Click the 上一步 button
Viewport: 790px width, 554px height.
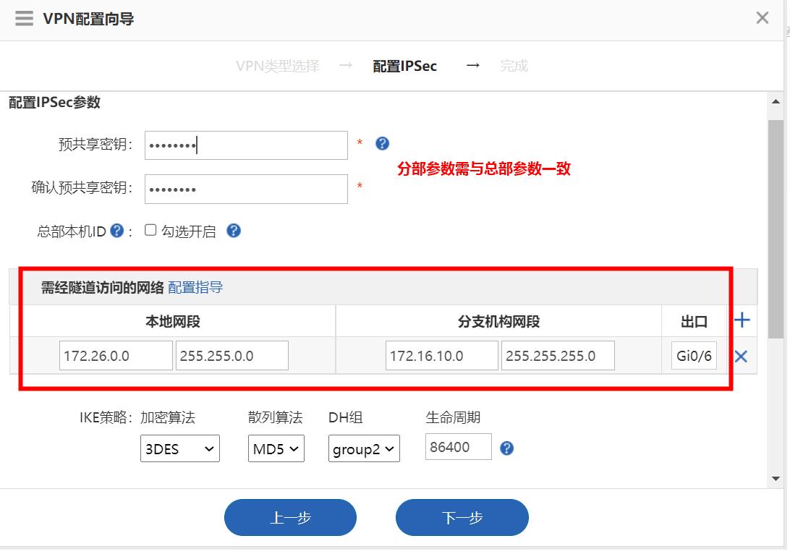[x=290, y=517]
